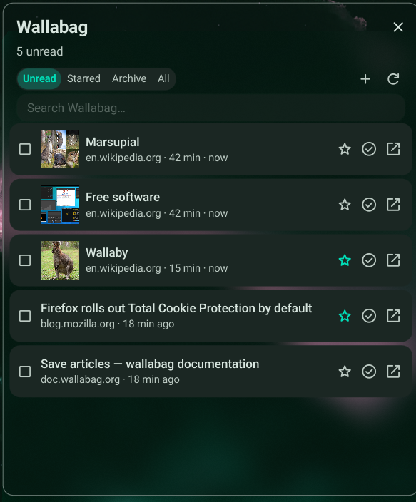The height and width of the screenshot is (502, 416).
Task: Click the '5 unread' count text
Action: (40, 51)
